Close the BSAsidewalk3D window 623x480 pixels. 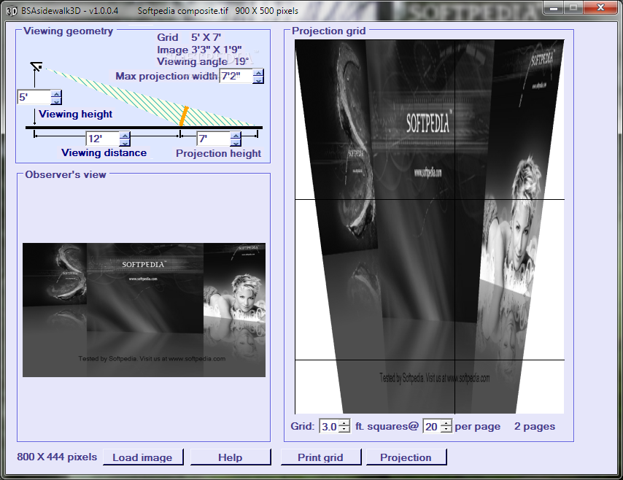(x=601, y=7)
